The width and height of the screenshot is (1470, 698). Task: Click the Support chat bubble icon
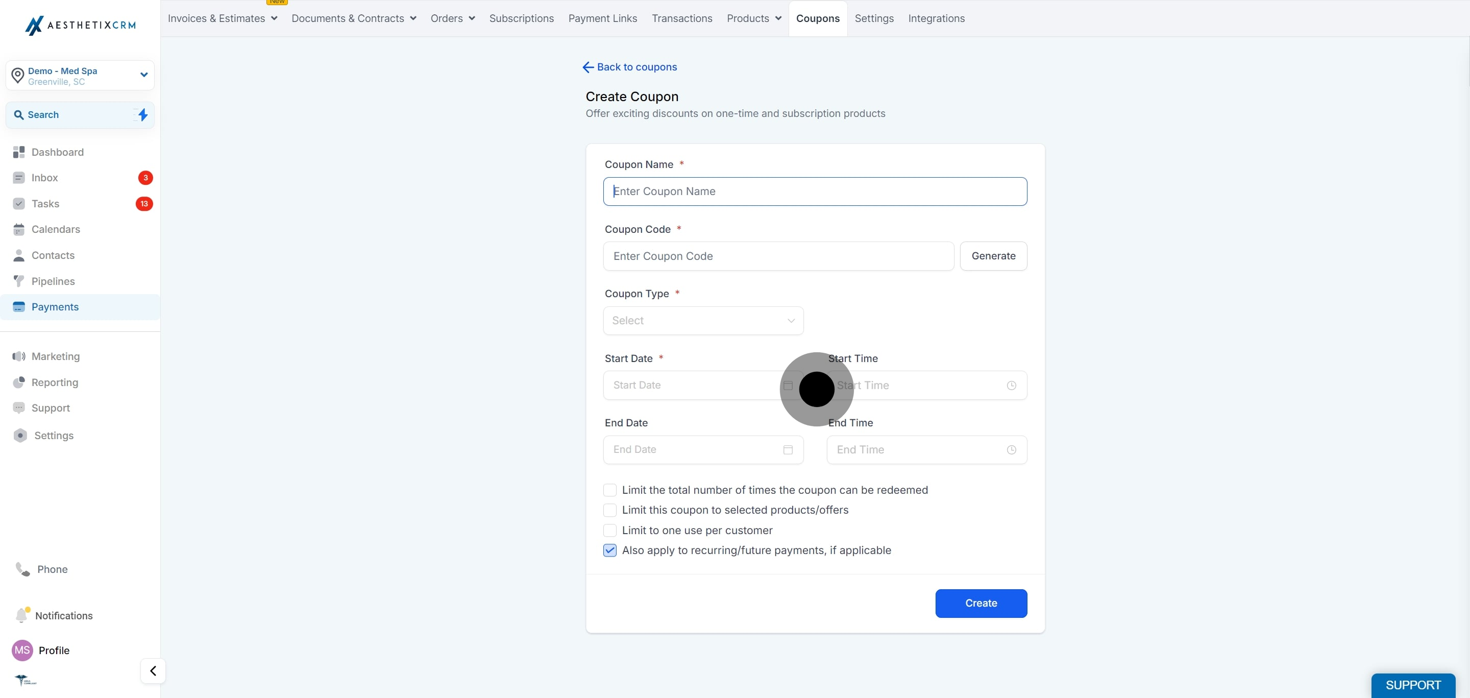[x=19, y=408]
